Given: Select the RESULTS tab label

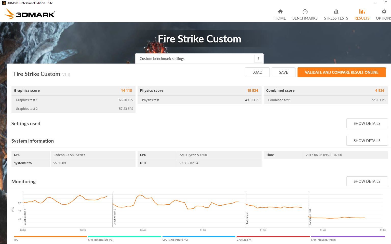Looking at the screenshot, I should click(362, 18).
